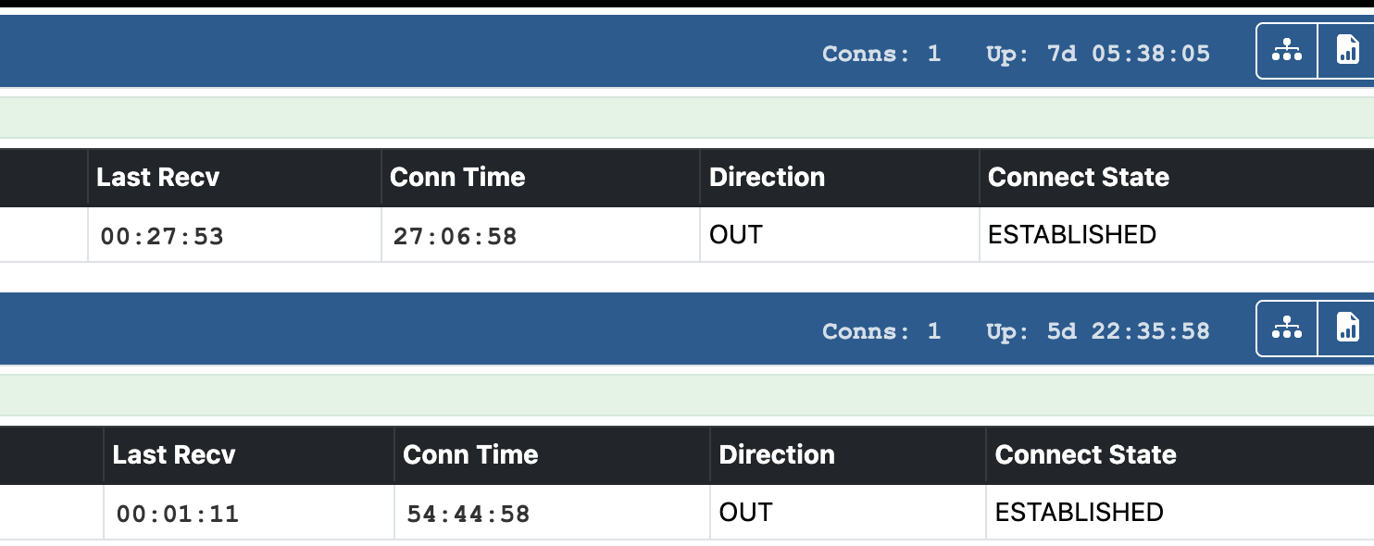Image resolution: width=1374 pixels, height=546 pixels.
Task: Select the 27:06:58 Conn Time cell
Action: coord(455,236)
